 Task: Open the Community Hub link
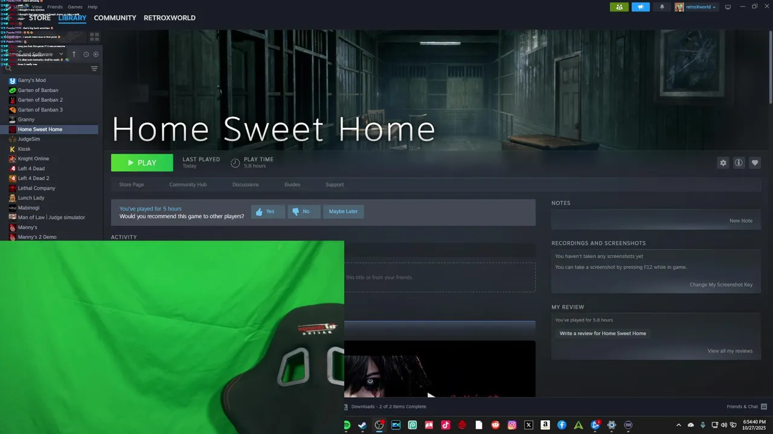pos(188,184)
